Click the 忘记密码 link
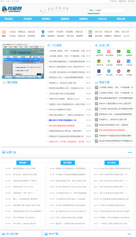The height and width of the screenshot is (237, 136). (x=15, y=1)
